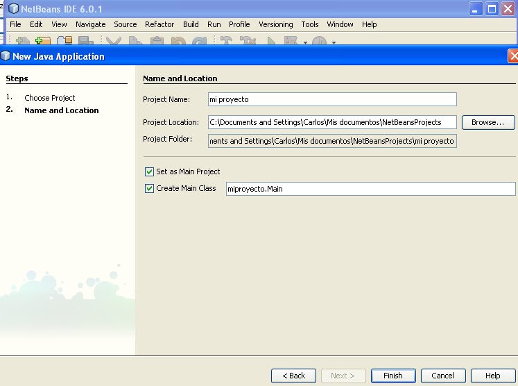Click Finish to create the project

(x=393, y=376)
